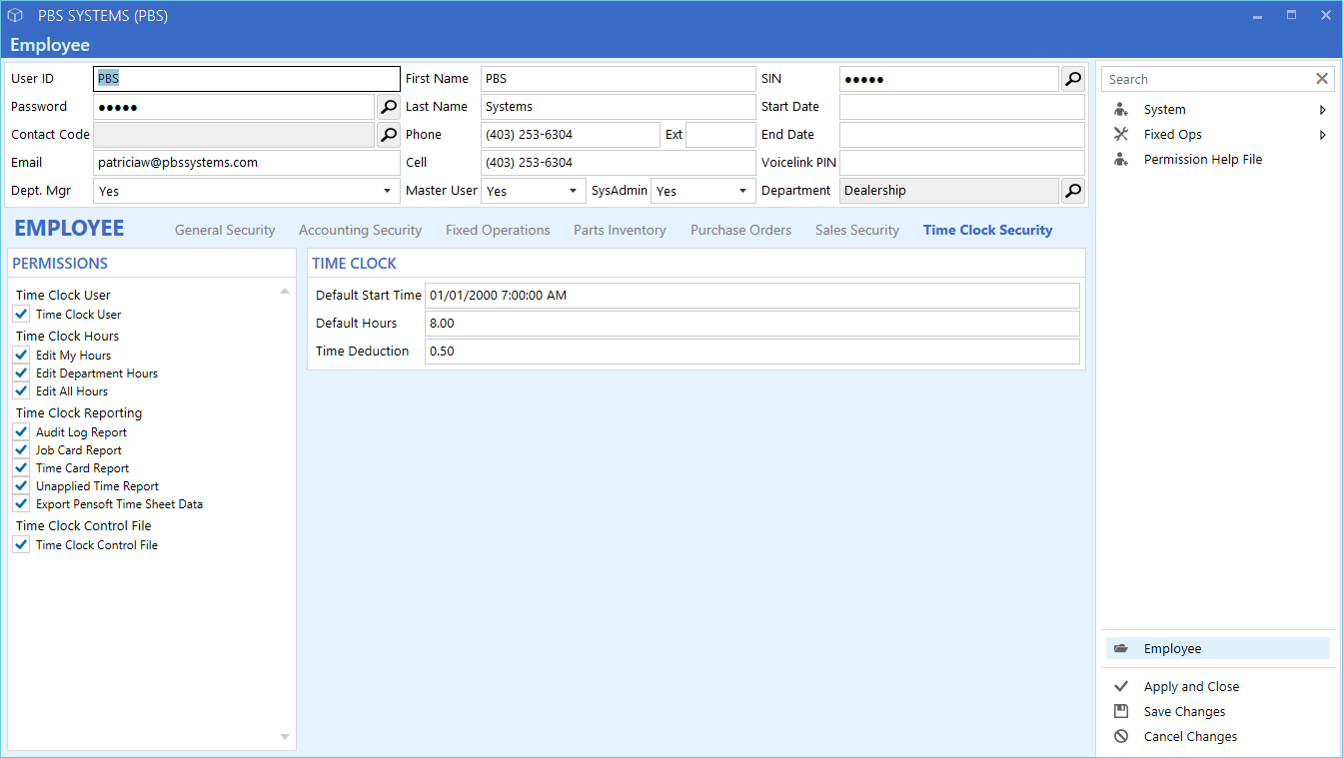1343x758 pixels.
Task: Click the End Date field
Action: point(962,135)
